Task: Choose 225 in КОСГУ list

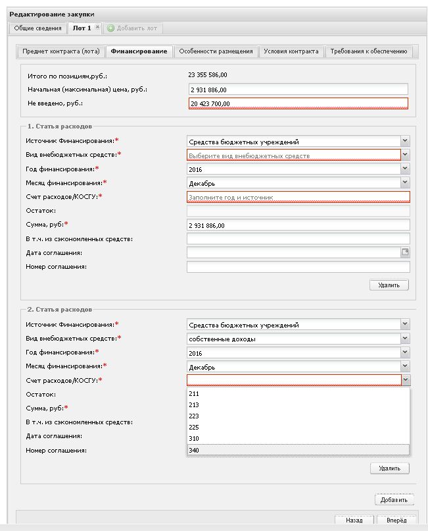Action: [x=298, y=427]
